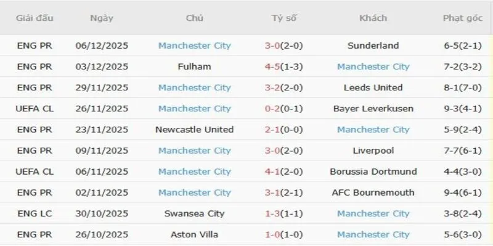Image resolution: width=493 pixels, height=246 pixels.
Task: Click the "Chủ" column header
Action: pos(195,18)
